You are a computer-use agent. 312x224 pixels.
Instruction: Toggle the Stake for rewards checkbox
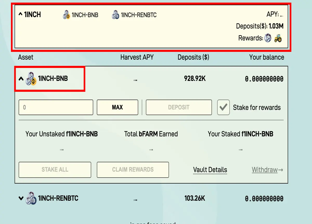(x=223, y=107)
